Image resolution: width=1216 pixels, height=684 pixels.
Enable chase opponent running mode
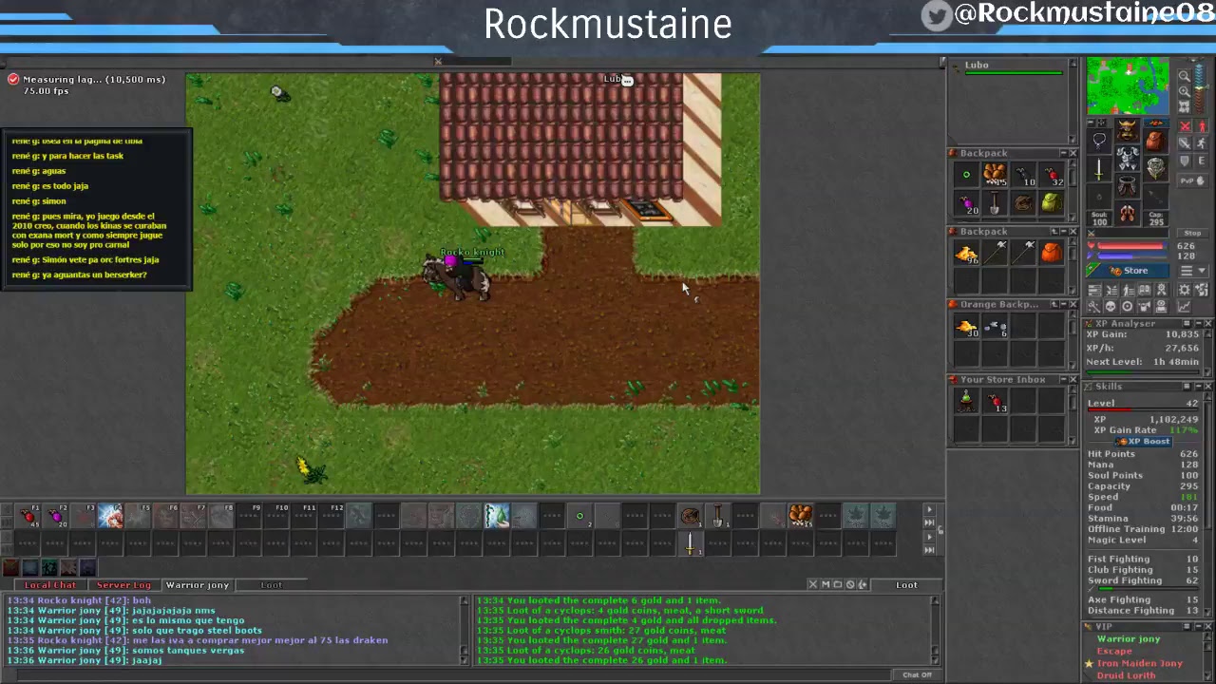click(x=1201, y=143)
